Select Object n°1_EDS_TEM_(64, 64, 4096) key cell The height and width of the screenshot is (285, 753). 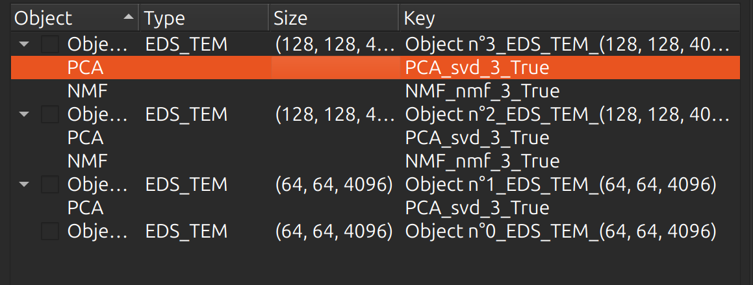pyautogui.click(x=561, y=184)
